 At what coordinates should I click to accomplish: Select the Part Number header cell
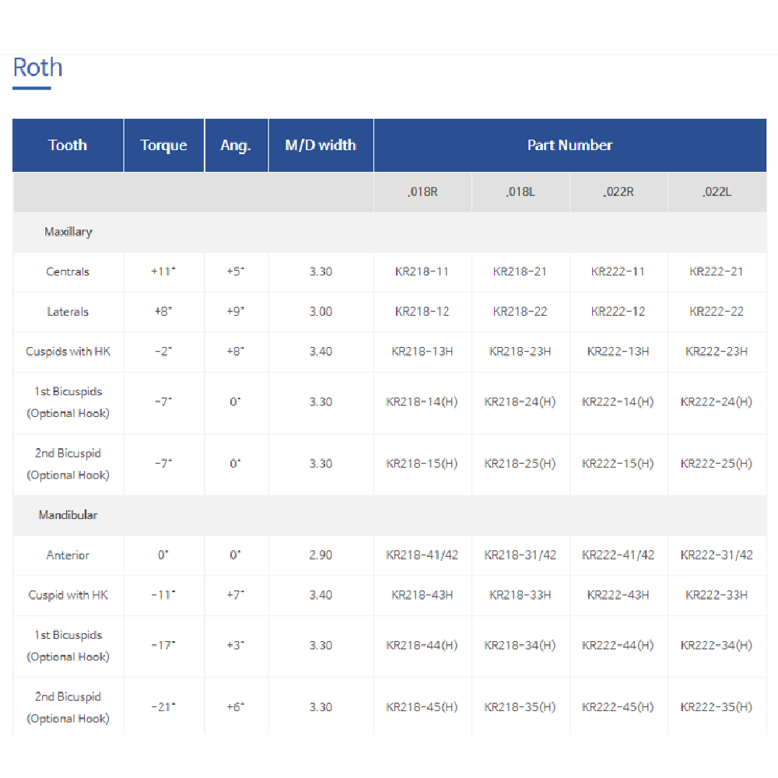pyautogui.click(x=569, y=145)
